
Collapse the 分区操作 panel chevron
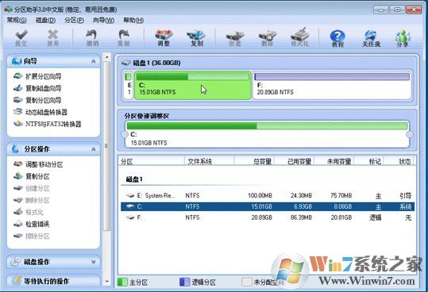[x=94, y=149]
